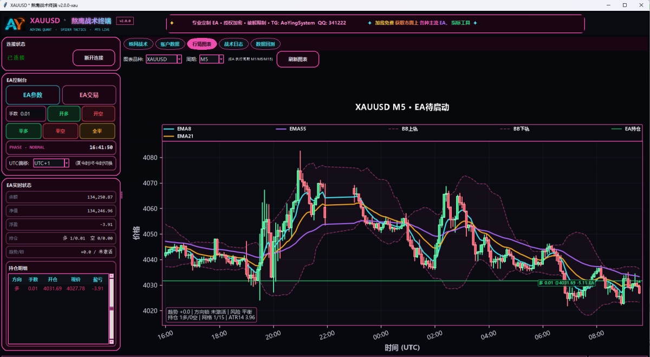Click the 盈亏 column header

coord(97,280)
